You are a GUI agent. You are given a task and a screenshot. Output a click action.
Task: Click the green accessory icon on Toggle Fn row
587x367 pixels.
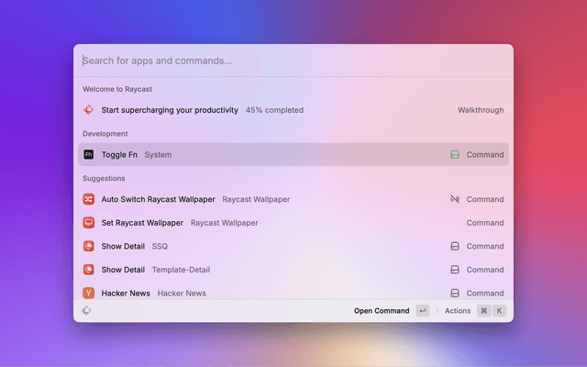[454, 155]
